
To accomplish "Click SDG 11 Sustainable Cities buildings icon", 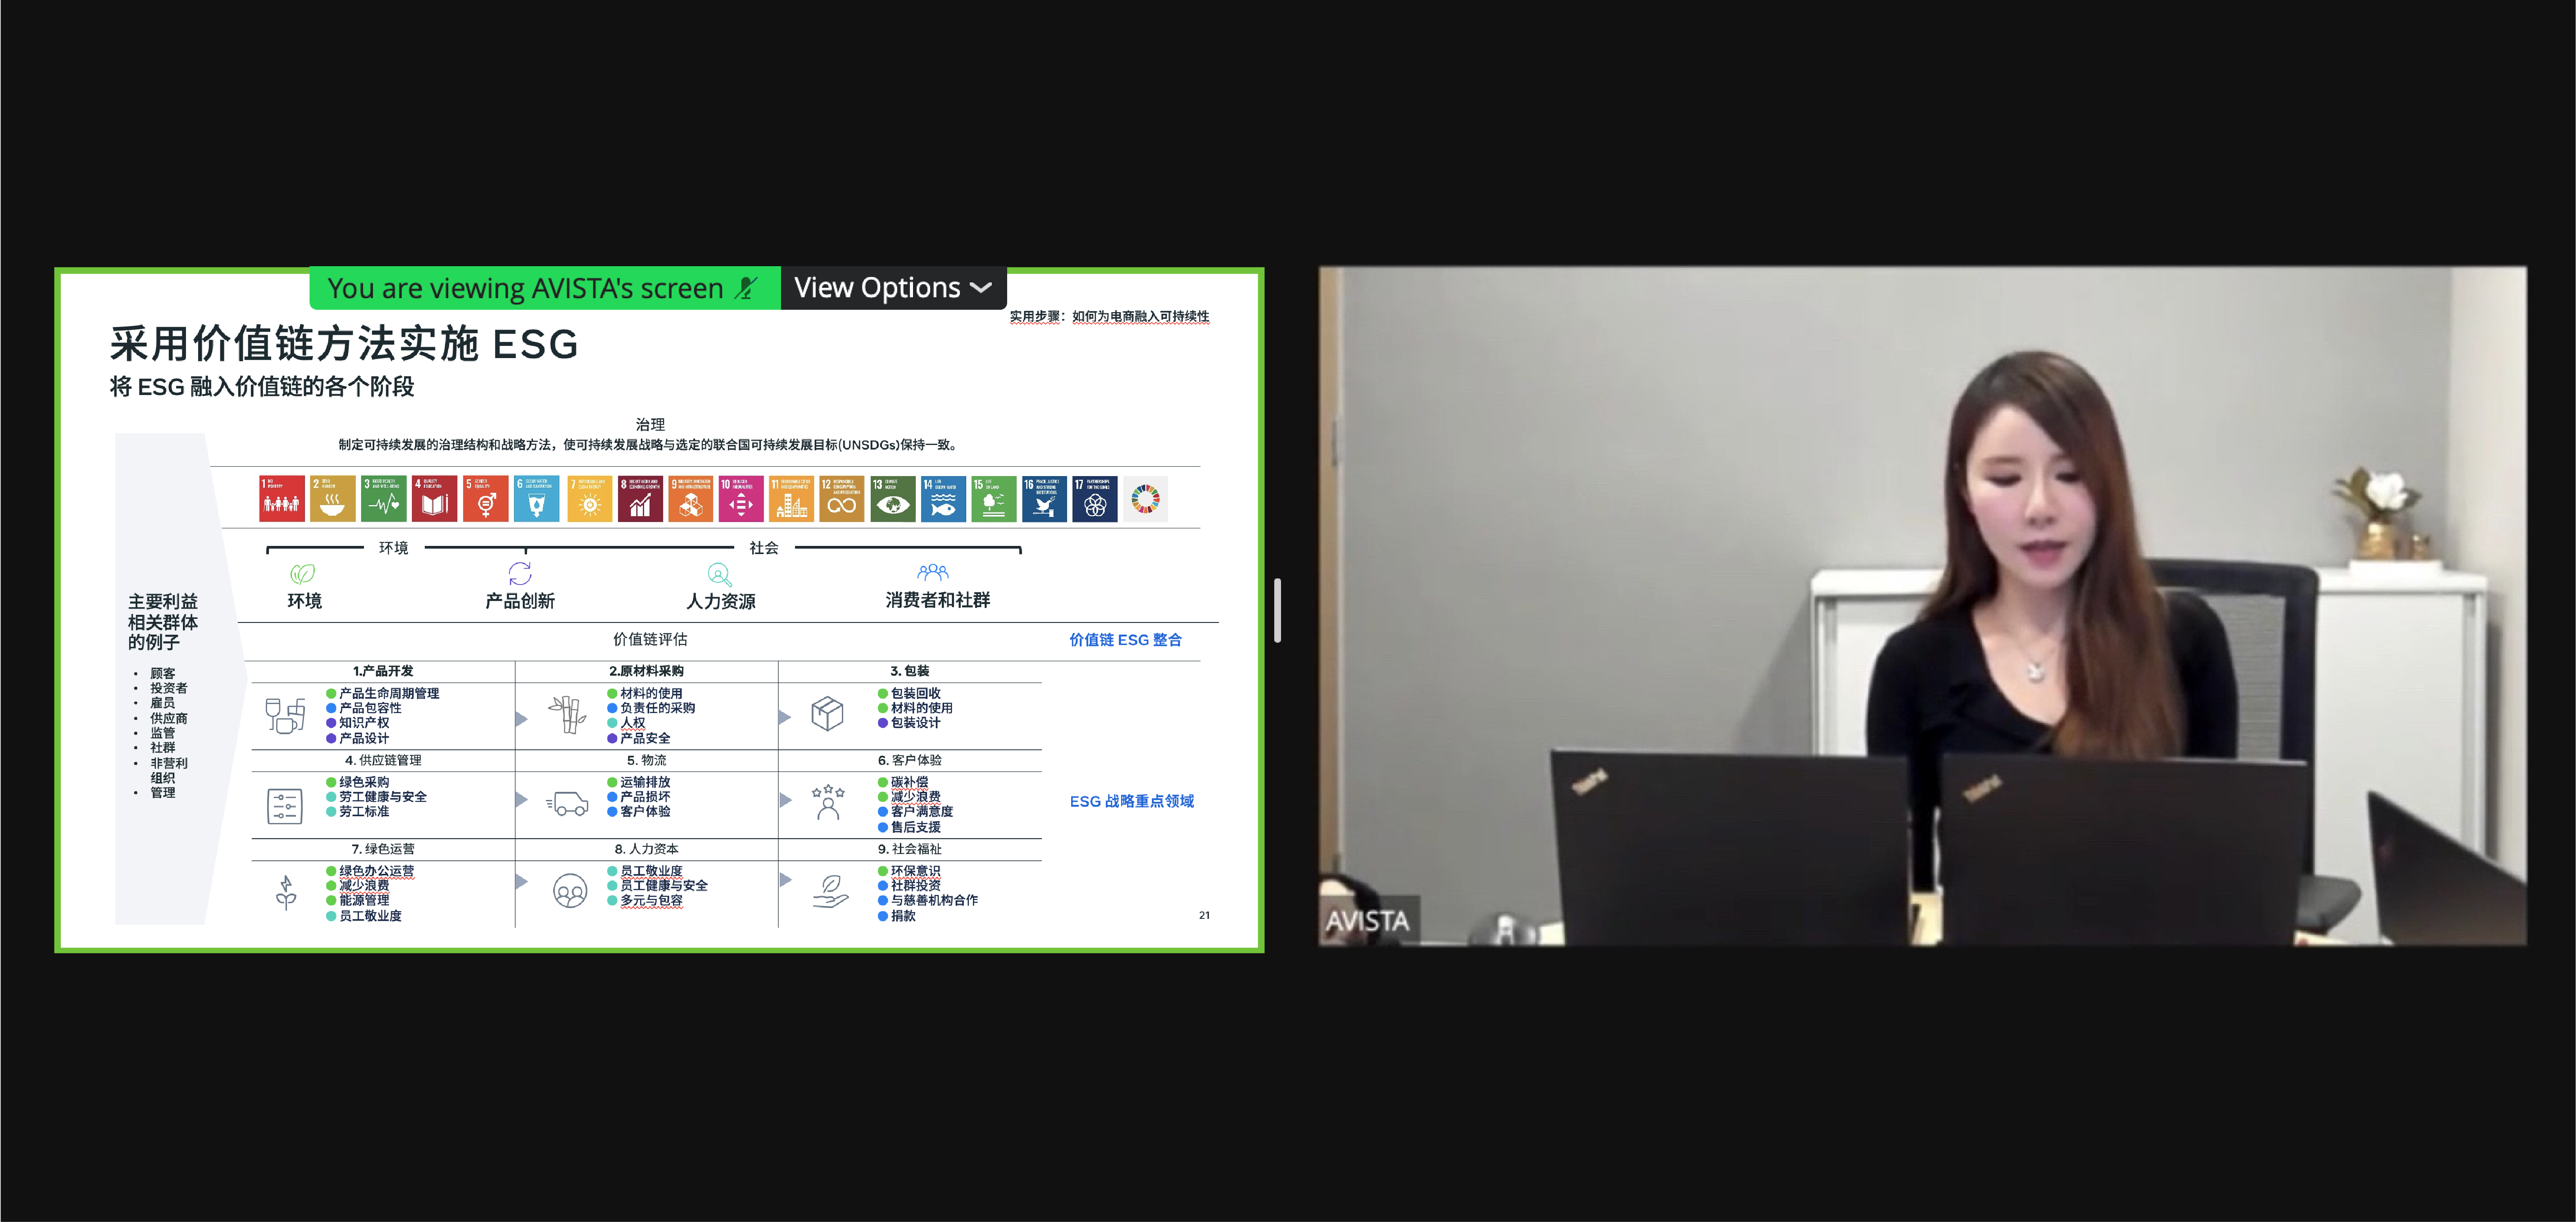I will 791,498.
